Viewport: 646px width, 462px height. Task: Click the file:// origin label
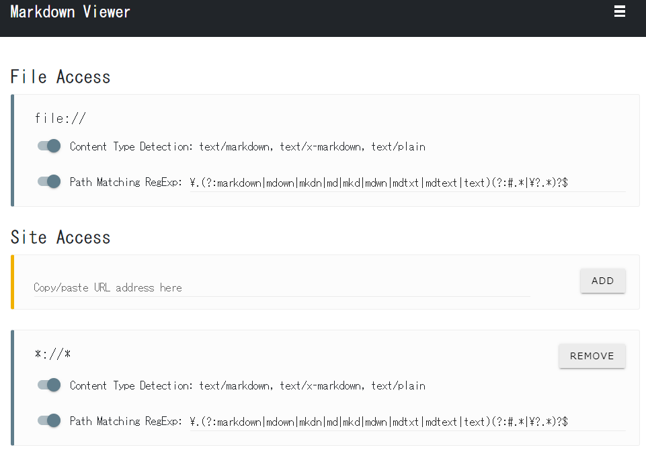pos(60,119)
